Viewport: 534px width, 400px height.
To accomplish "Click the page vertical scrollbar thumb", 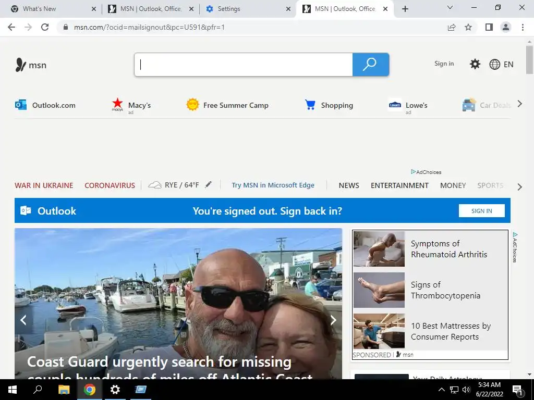I will (529, 60).
